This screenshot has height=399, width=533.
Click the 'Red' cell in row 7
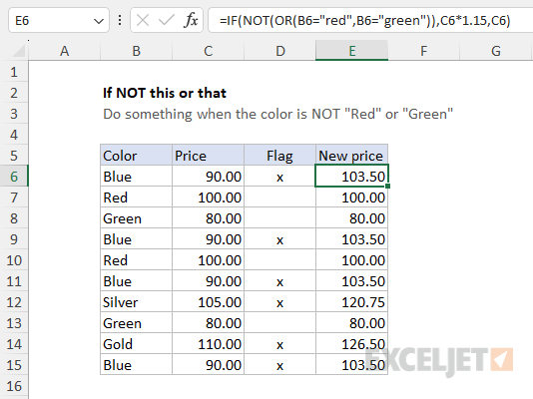tap(137, 198)
